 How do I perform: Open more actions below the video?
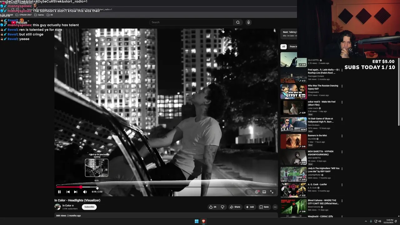click(275, 207)
